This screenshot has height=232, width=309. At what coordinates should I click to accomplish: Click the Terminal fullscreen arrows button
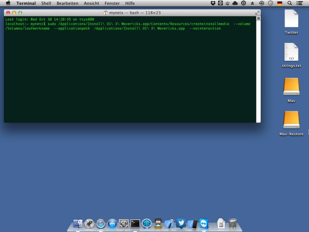tap(257, 13)
